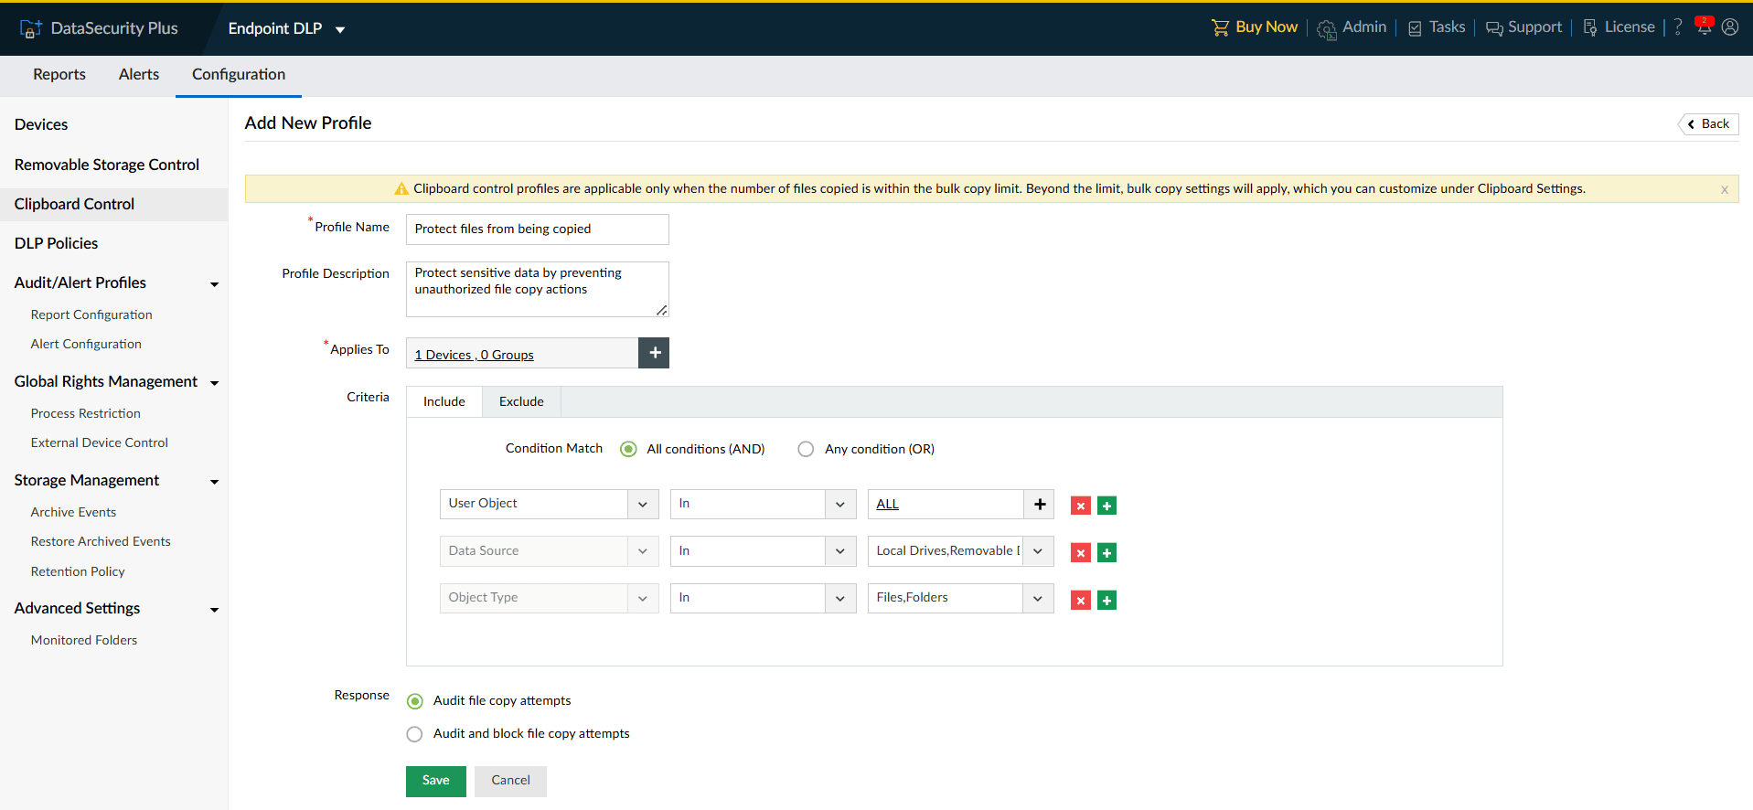Open Monitored Folders in sidebar
1753x810 pixels.
pos(84,640)
